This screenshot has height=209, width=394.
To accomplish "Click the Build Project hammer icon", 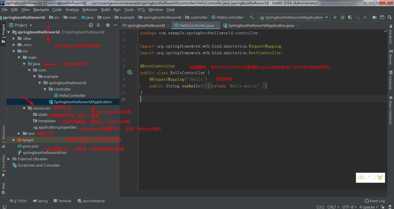I will [252, 17].
